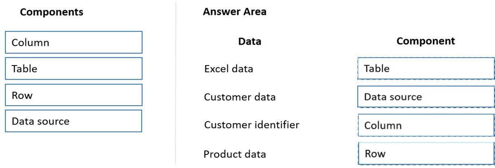Select the Excel data label
This screenshot has width=495, height=168.
(x=229, y=69)
